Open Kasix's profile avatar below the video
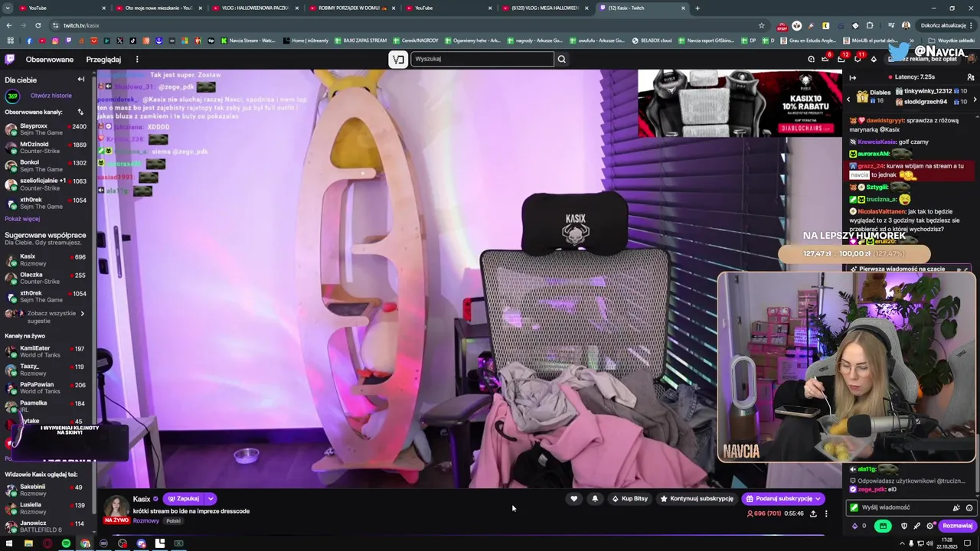The image size is (980, 551). coord(116,507)
